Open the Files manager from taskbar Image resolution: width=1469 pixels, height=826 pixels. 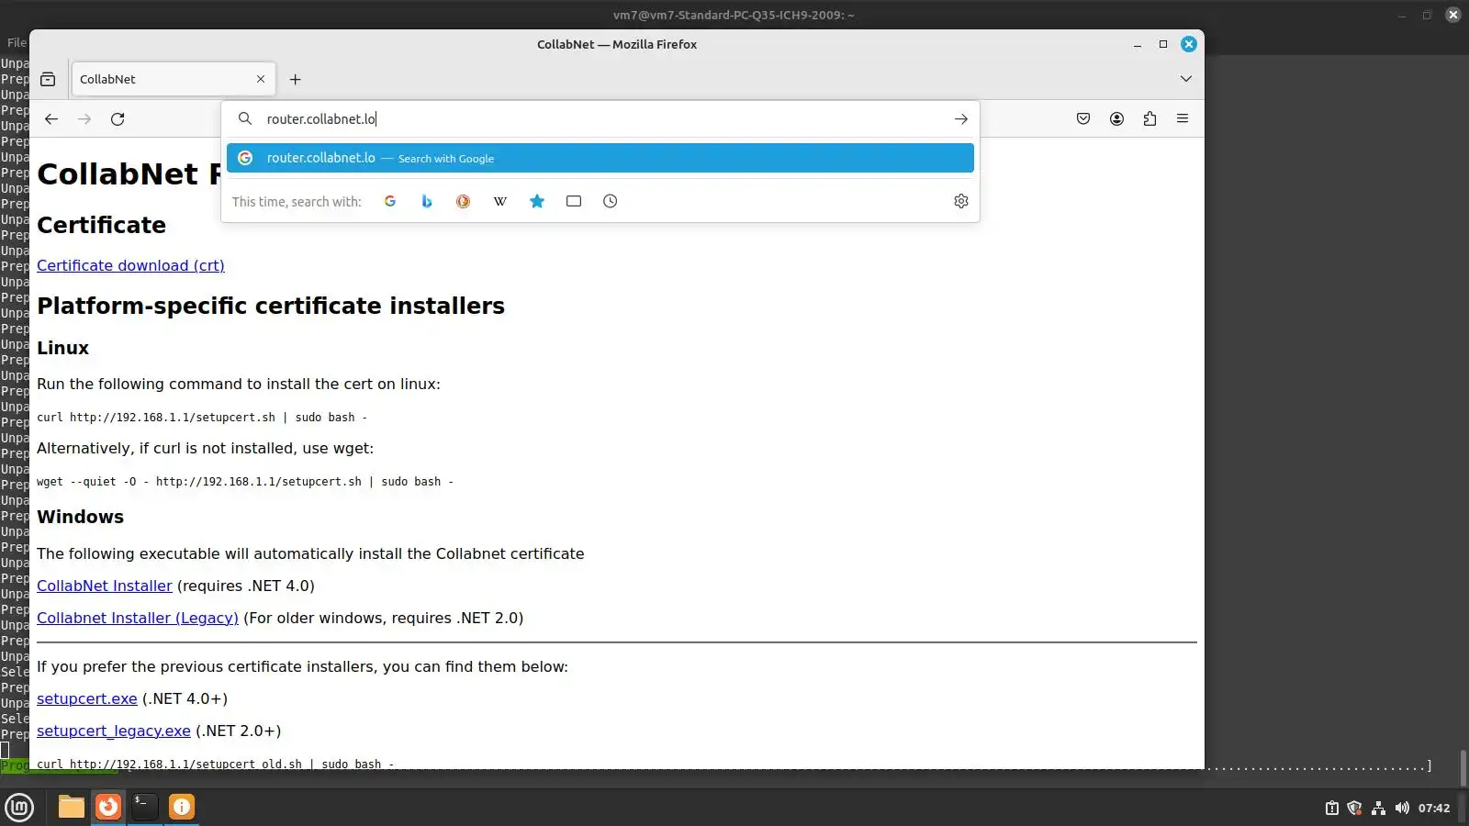point(71,807)
